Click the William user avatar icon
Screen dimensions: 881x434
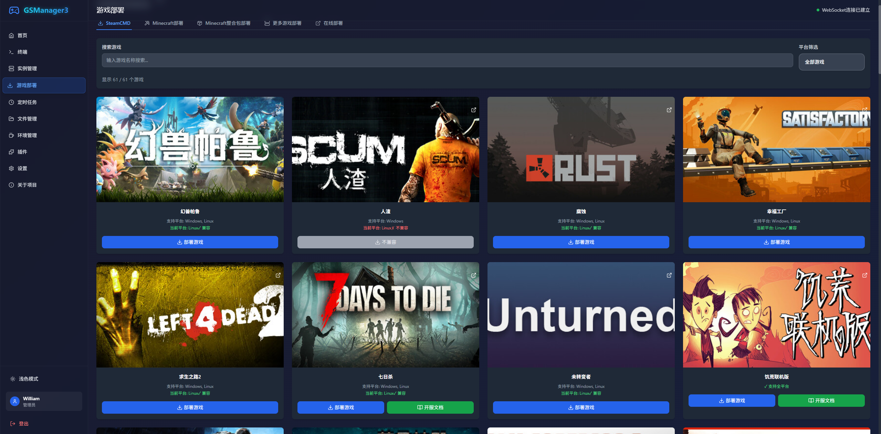(15, 401)
